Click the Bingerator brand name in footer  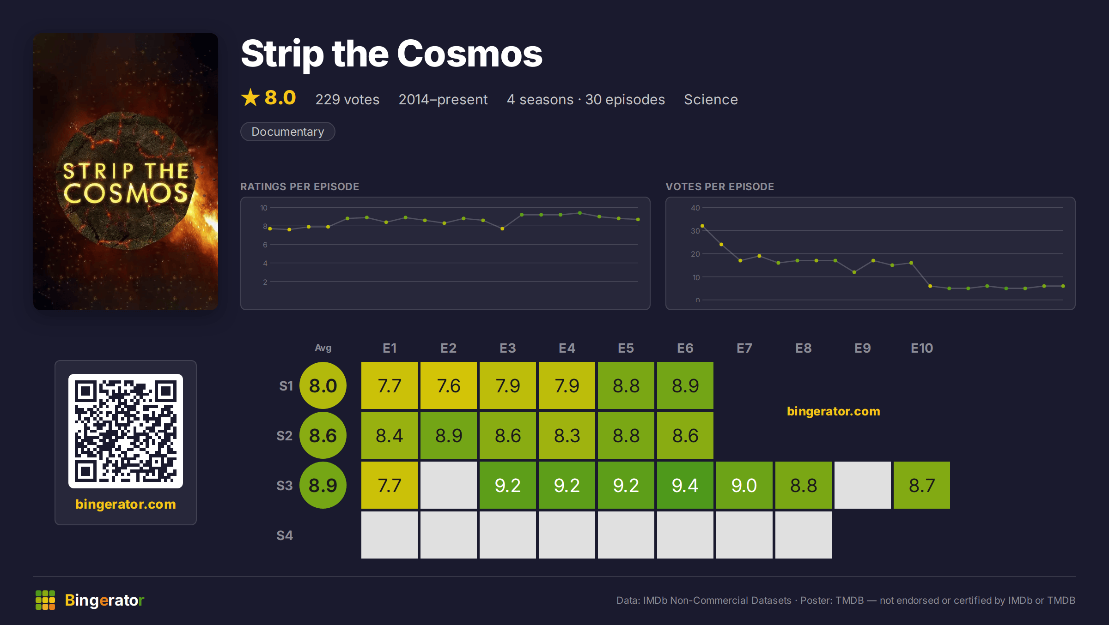(x=104, y=600)
